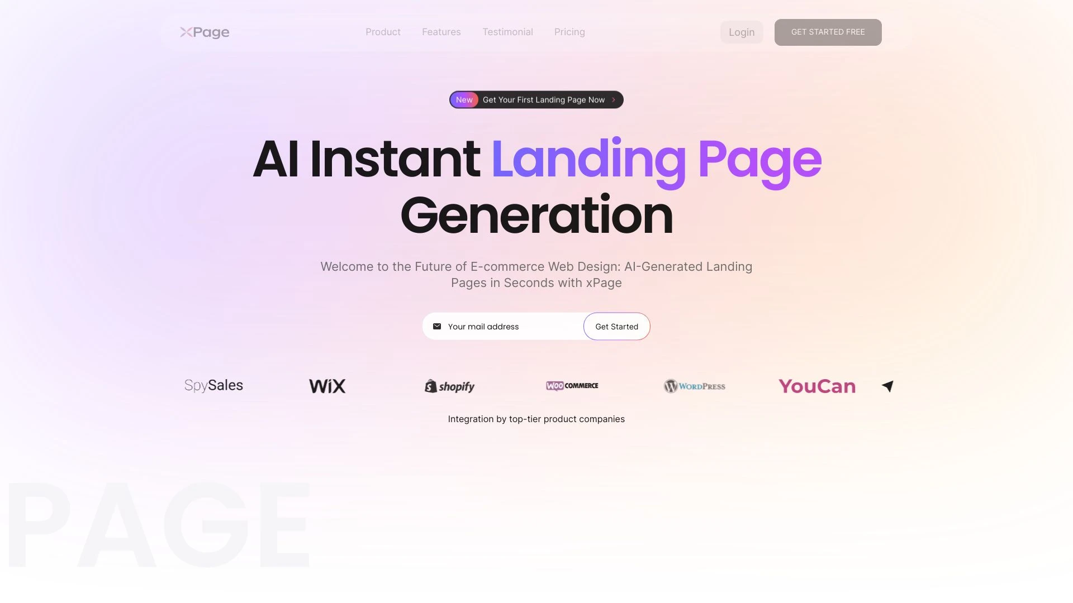Click the Wix brand icon
The width and height of the screenshot is (1073, 603).
(327, 386)
